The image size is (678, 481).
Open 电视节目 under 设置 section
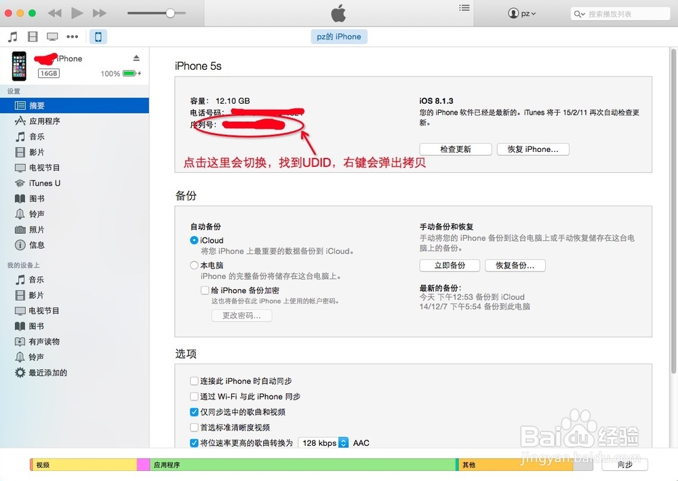[x=75, y=168]
